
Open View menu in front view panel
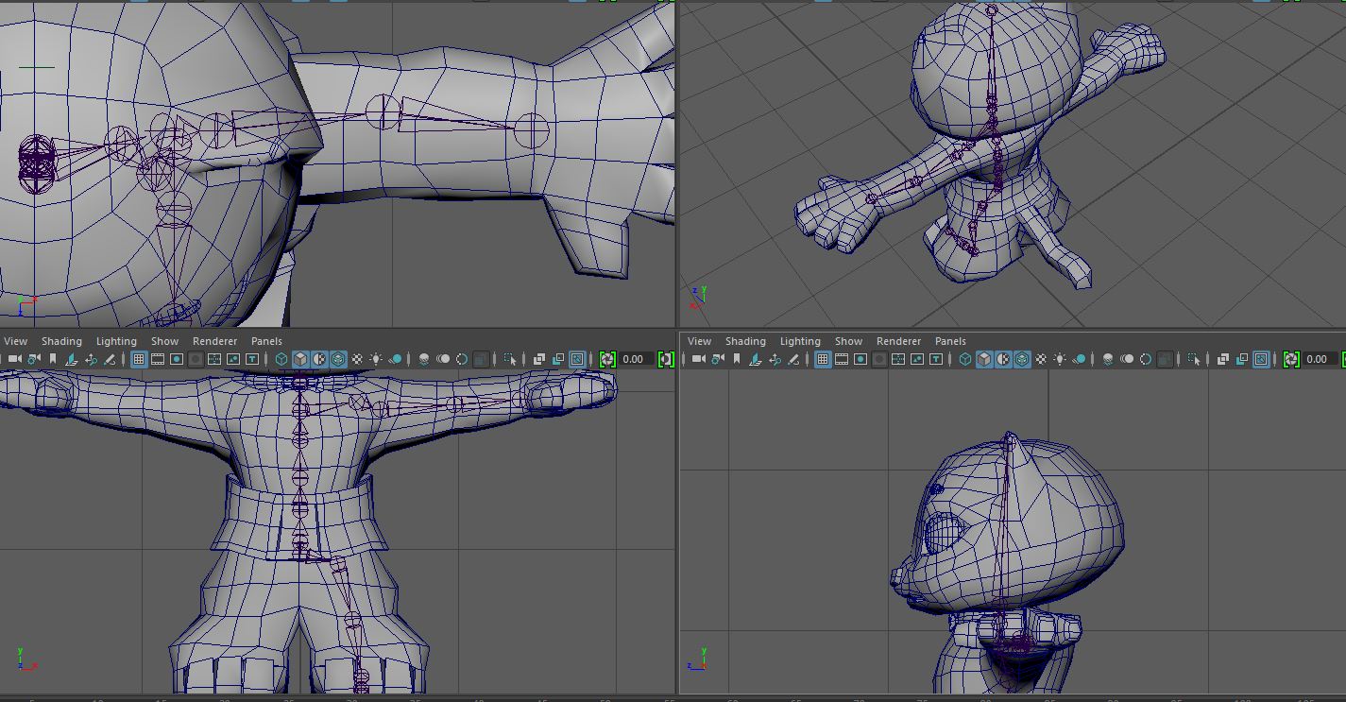[x=16, y=341]
